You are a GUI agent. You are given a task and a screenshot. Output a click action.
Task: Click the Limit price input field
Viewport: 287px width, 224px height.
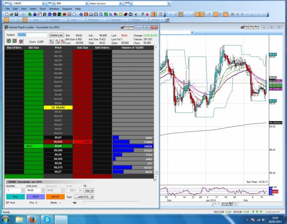34,190
